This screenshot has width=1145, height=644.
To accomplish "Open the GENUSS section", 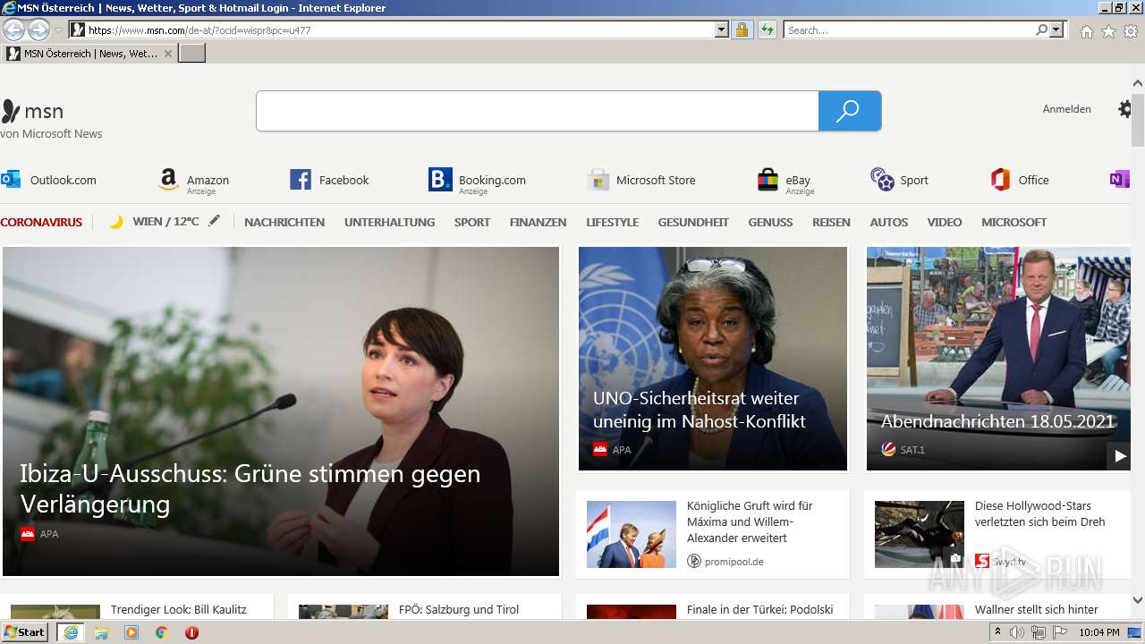I will (770, 222).
